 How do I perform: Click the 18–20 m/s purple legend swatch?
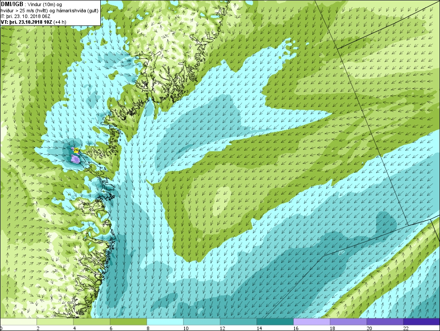click(348, 322)
